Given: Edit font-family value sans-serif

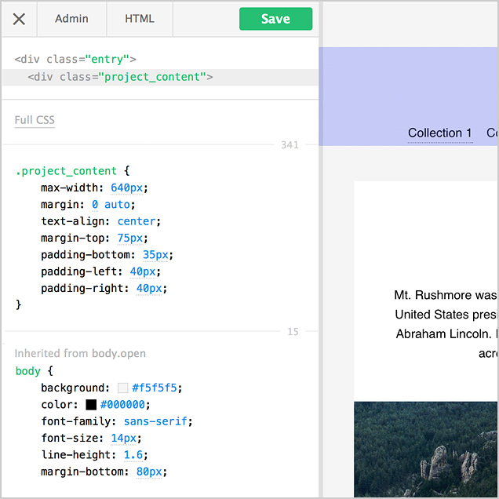Looking at the screenshot, I should [155, 421].
